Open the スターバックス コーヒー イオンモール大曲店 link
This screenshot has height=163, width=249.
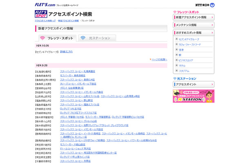pos(82,92)
